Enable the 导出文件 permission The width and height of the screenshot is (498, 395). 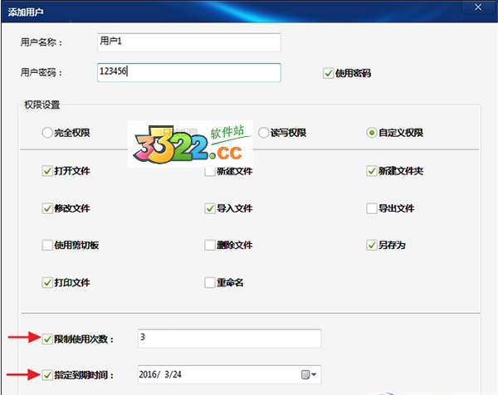[372, 208]
